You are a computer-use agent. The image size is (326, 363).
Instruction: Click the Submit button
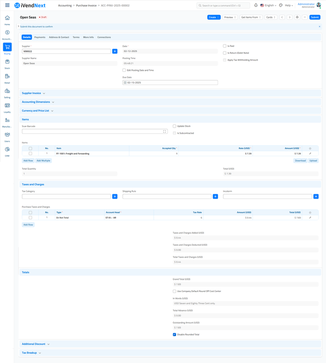[x=315, y=17]
